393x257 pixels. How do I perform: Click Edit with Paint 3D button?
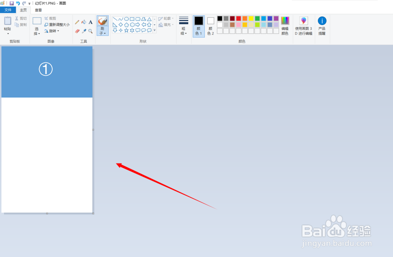click(x=303, y=26)
